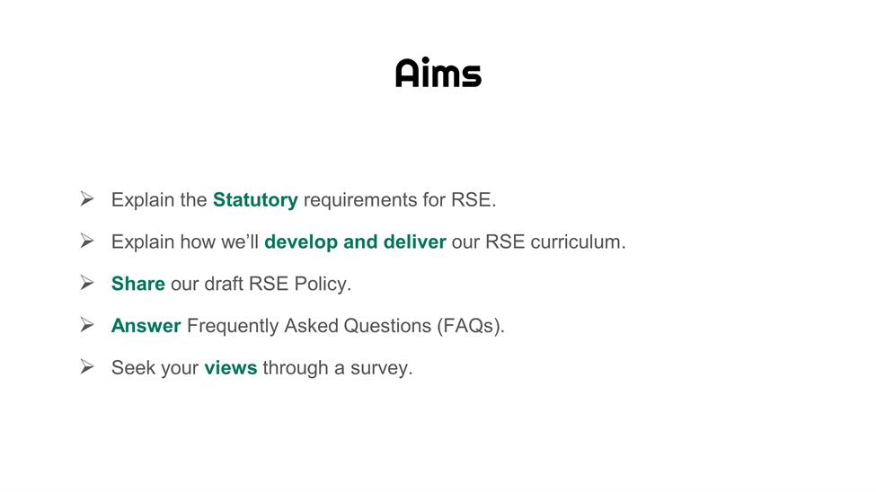Screen dimensions: 876x492
Task: Select the green word Share
Action: pos(138,284)
